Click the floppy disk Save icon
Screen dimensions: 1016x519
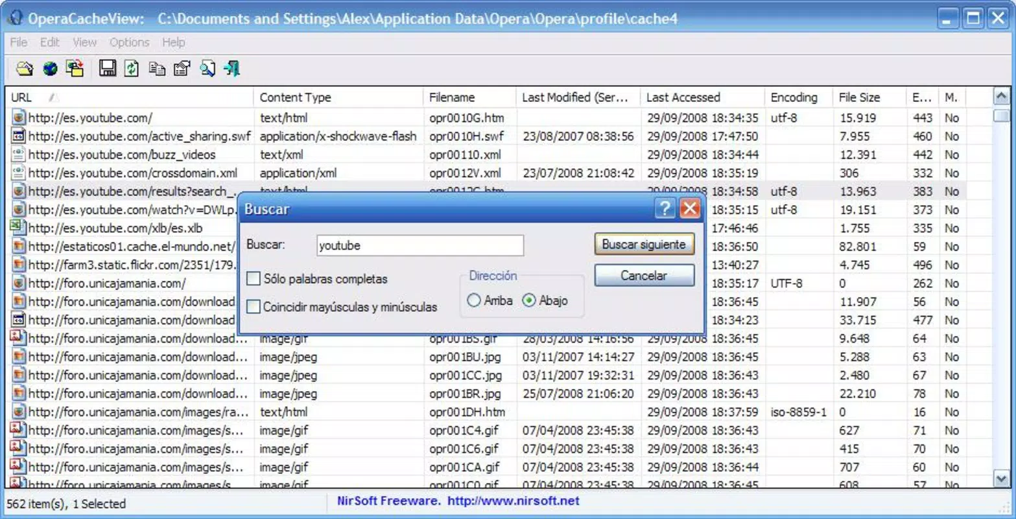[108, 69]
